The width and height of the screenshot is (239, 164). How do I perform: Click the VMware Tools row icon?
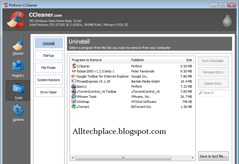tap(74, 96)
